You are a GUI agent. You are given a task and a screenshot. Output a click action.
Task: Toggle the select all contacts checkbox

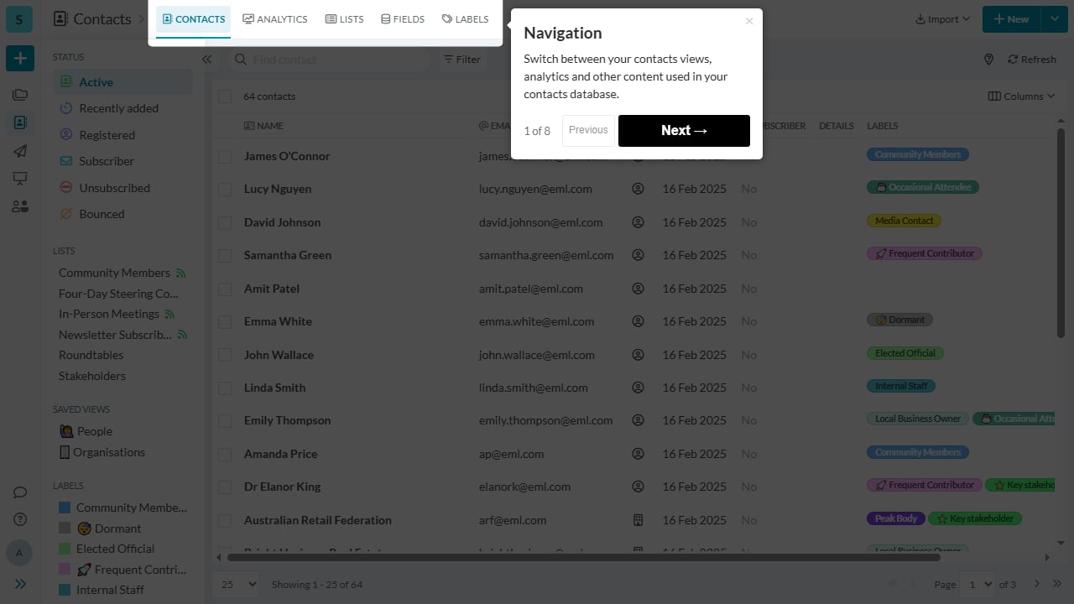click(x=225, y=96)
